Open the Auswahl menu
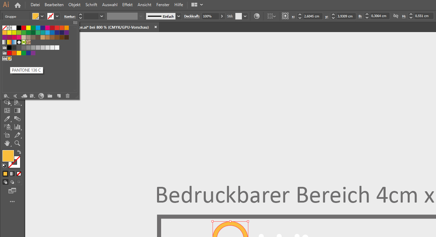This screenshot has height=237, width=436. tap(110, 5)
